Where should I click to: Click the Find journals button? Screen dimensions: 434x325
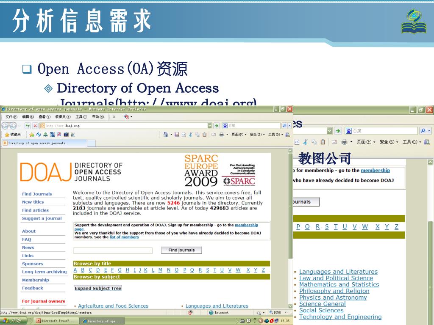pyautogui.click(x=181, y=250)
